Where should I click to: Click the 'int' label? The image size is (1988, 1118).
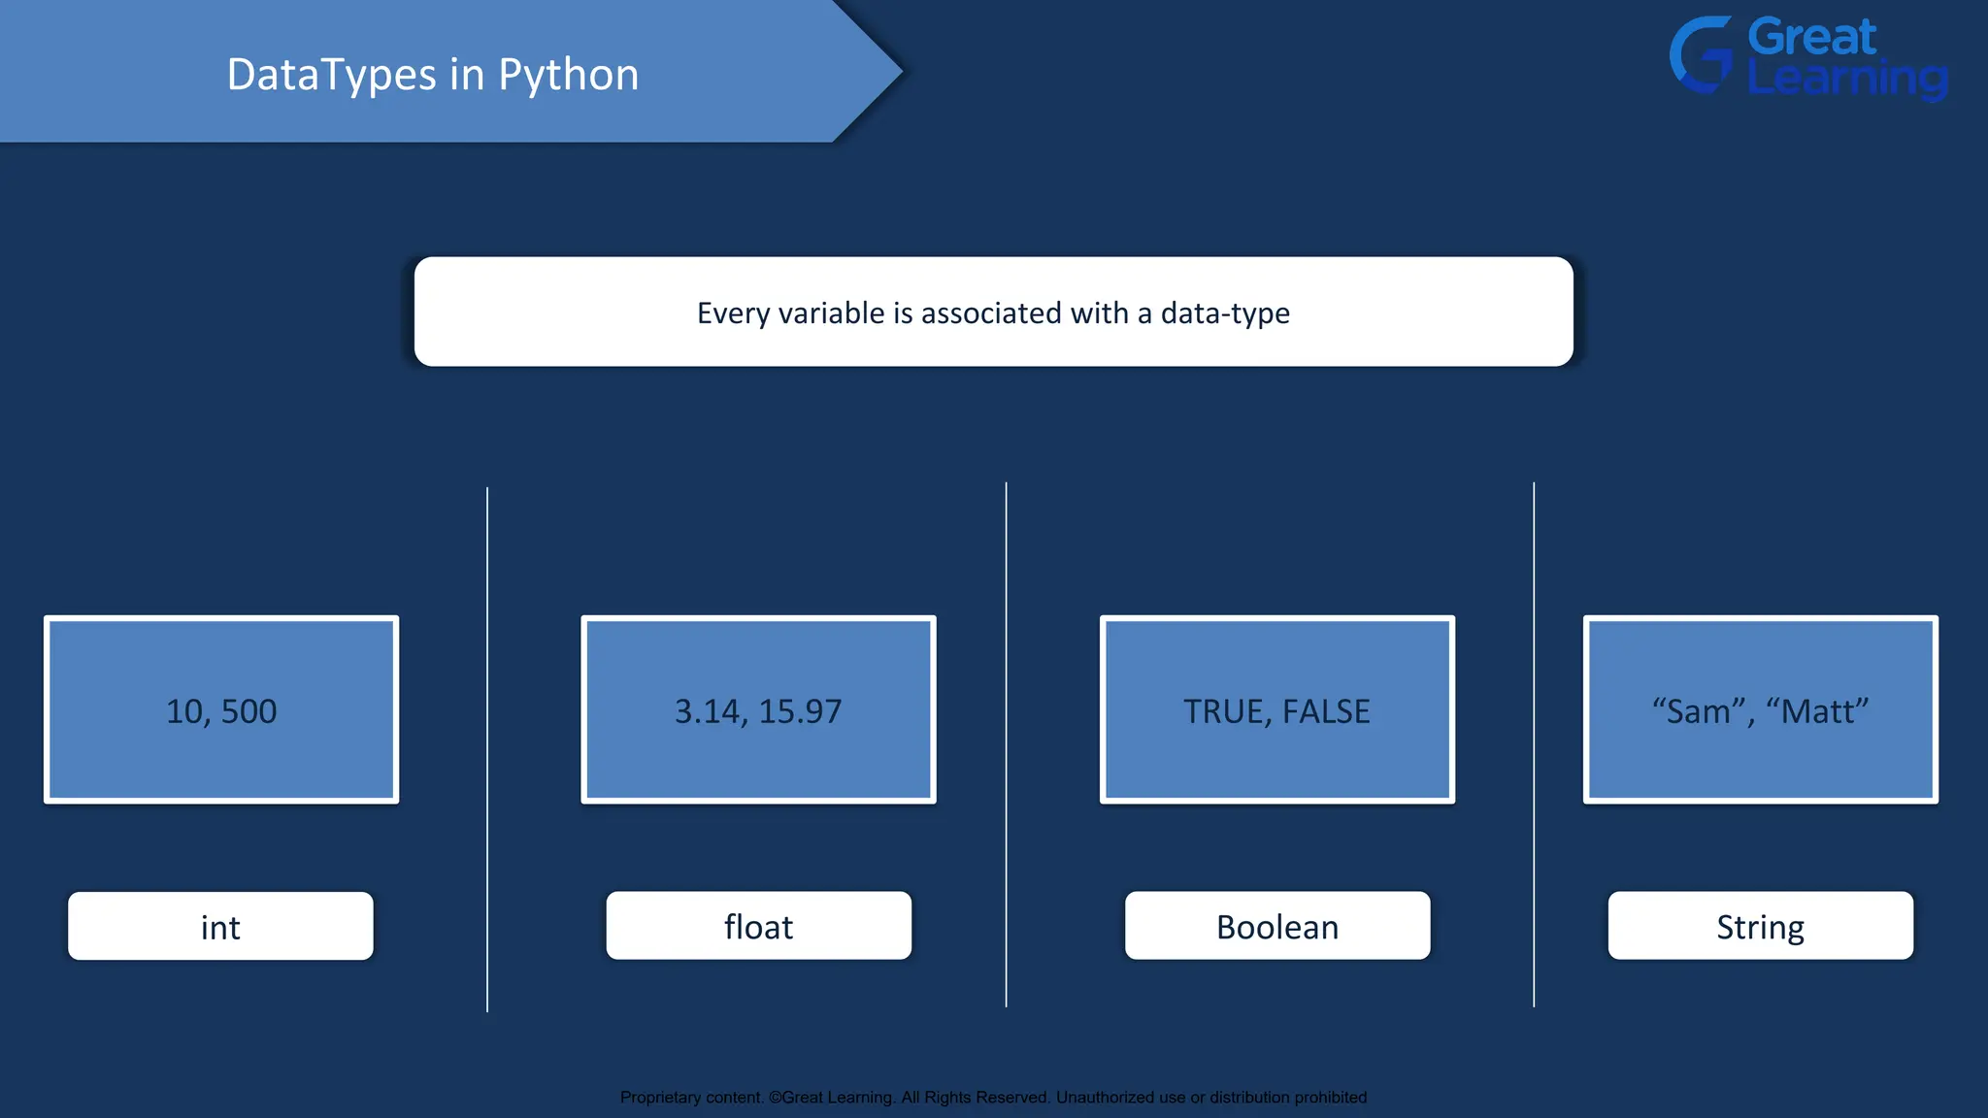[220, 926]
